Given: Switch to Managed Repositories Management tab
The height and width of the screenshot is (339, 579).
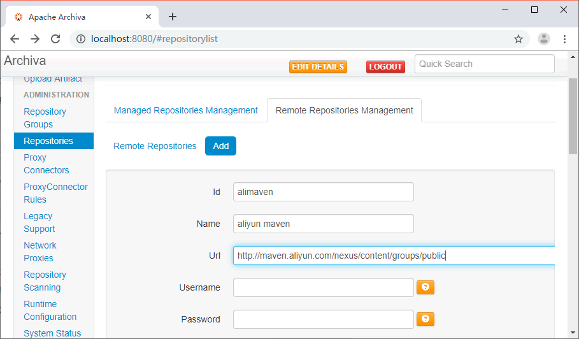Looking at the screenshot, I should point(185,110).
